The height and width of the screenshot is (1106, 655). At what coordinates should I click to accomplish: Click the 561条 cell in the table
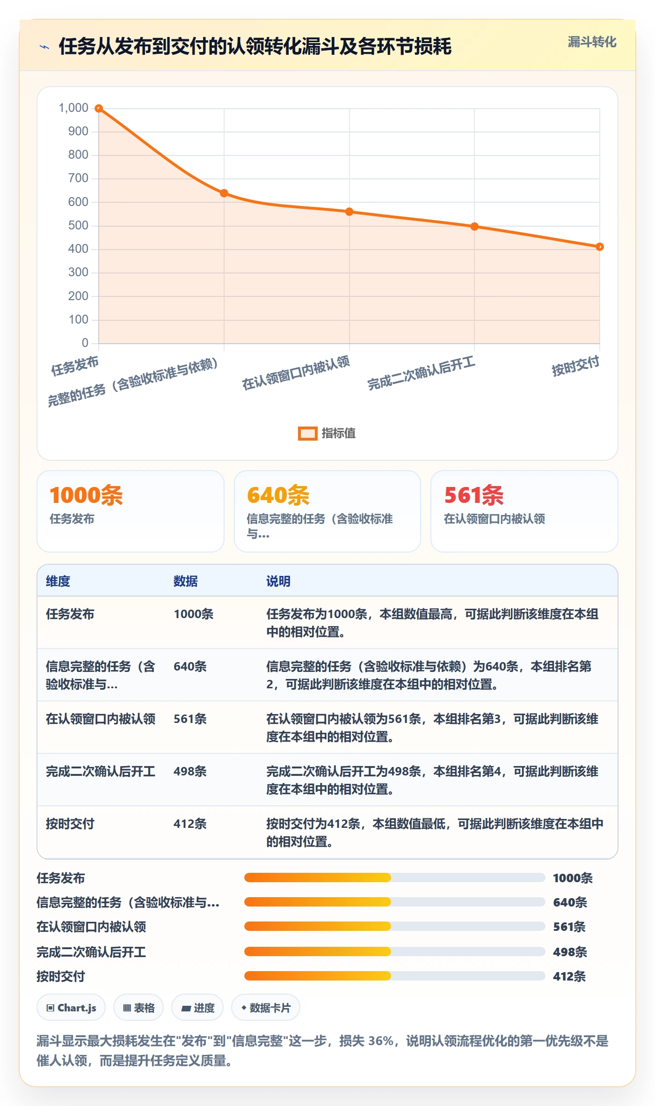pyautogui.click(x=190, y=719)
